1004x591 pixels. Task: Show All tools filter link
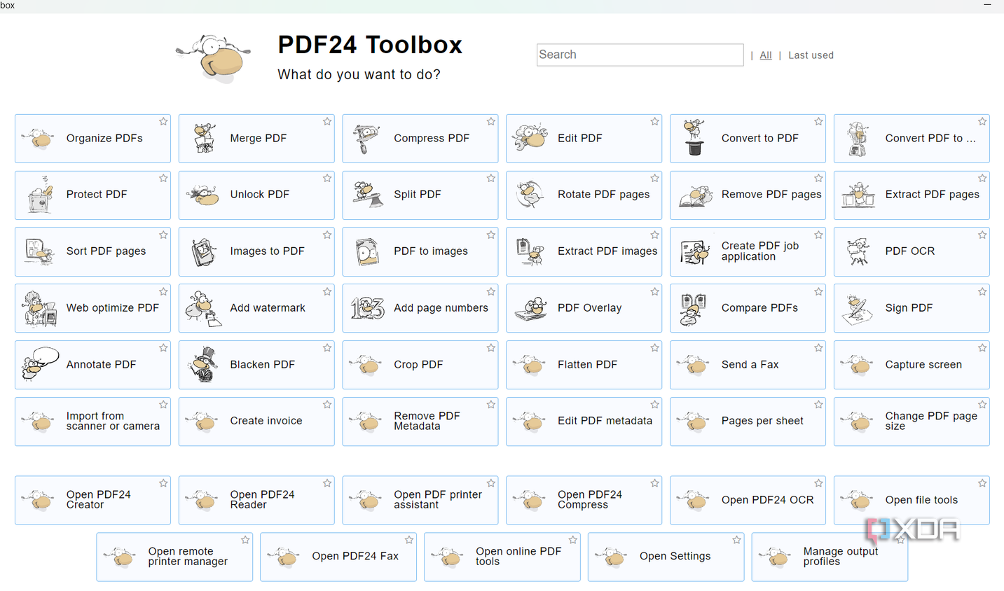pyautogui.click(x=766, y=55)
